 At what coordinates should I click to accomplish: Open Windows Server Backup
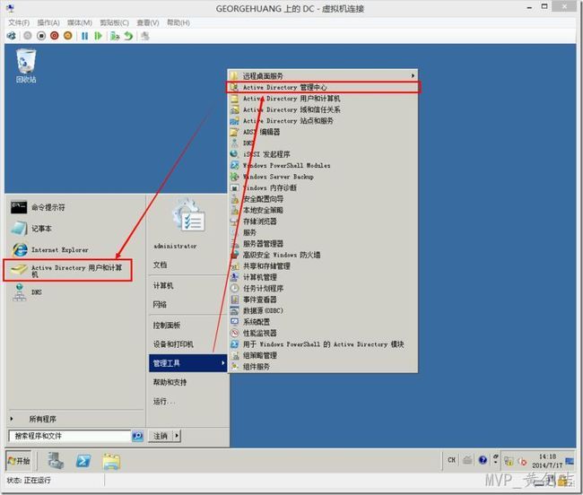pos(323,177)
